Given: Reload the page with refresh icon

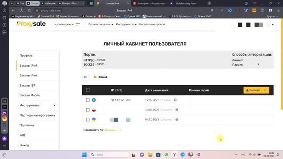Looking at the screenshot, I should [30, 11].
